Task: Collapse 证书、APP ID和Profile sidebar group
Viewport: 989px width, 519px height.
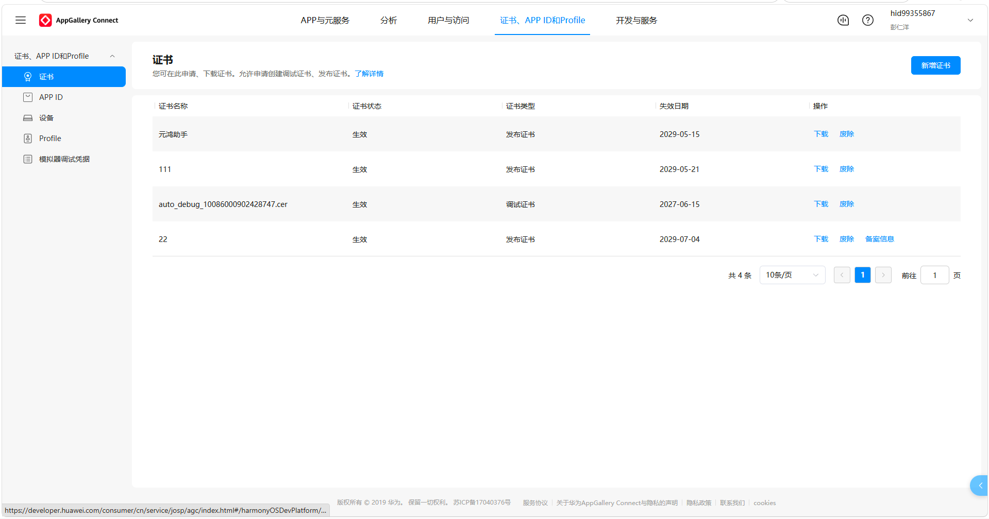Action: [x=112, y=56]
